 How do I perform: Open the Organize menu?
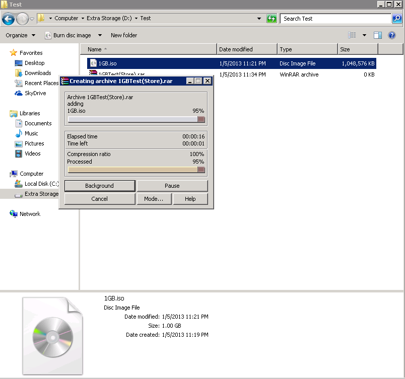21,35
